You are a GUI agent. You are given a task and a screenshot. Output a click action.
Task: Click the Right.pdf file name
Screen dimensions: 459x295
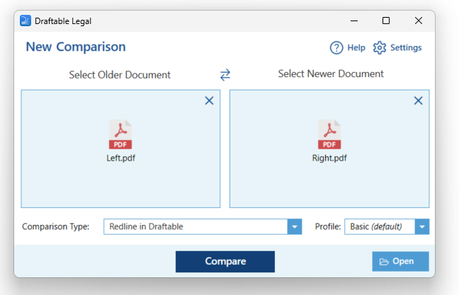click(x=329, y=158)
